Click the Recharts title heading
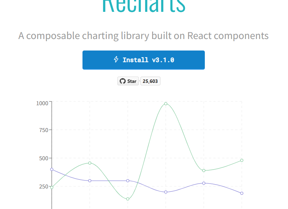This screenshot has width=288, height=209. click(143, 6)
